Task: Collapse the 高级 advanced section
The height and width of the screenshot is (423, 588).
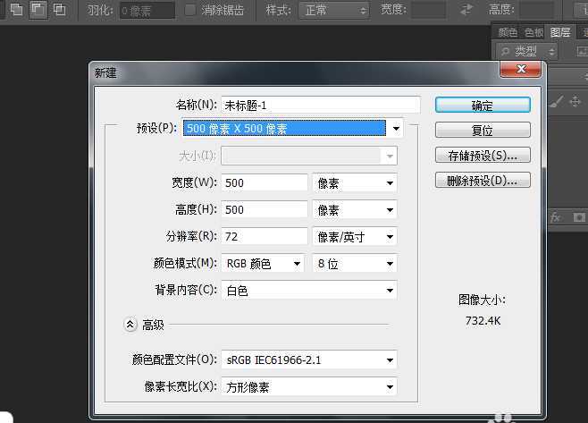Action: [x=130, y=325]
